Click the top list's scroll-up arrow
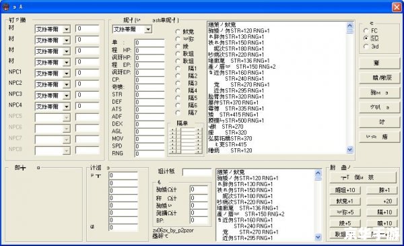This screenshot has height=246, width=404. [x=349, y=25]
